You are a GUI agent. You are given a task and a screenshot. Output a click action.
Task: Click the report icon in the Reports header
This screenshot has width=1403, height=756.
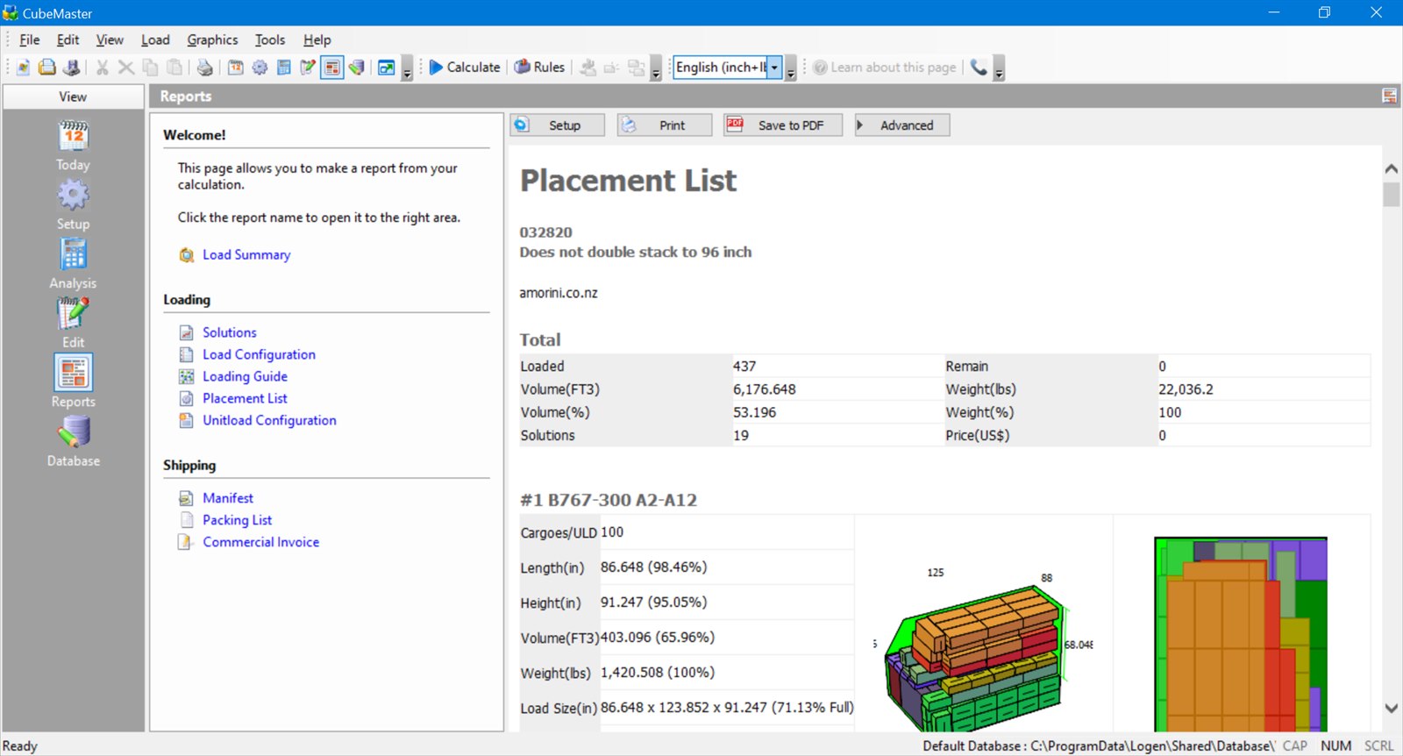pyautogui.click(x=1389, y=96)
